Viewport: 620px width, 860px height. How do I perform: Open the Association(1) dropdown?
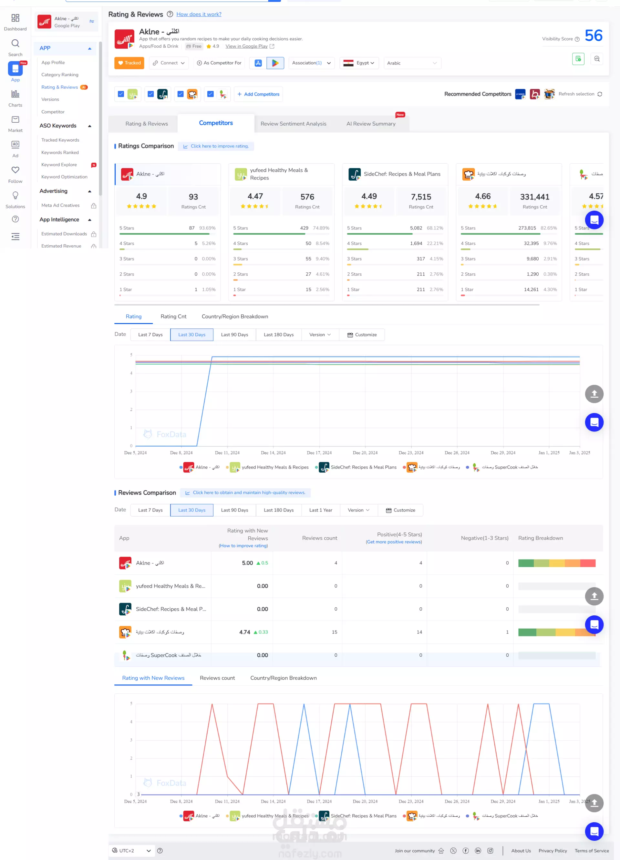[312, 63]
